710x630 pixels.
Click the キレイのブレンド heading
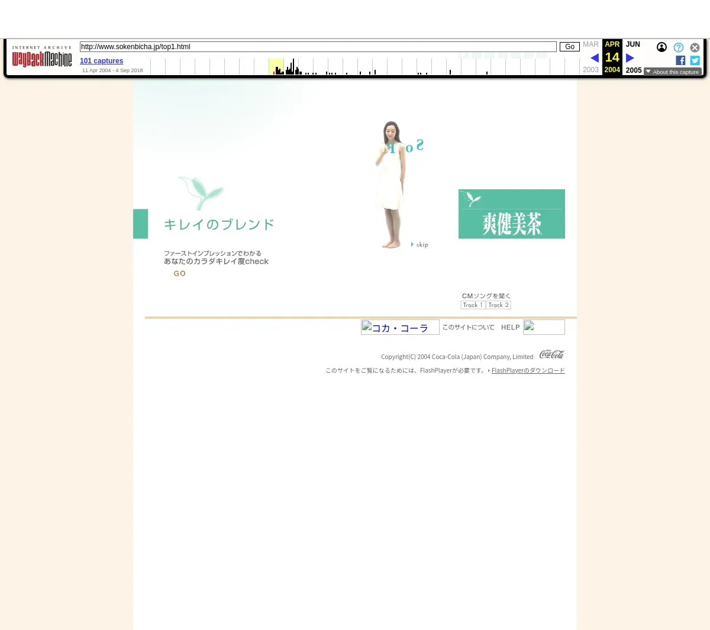click(x=219, y=224)
